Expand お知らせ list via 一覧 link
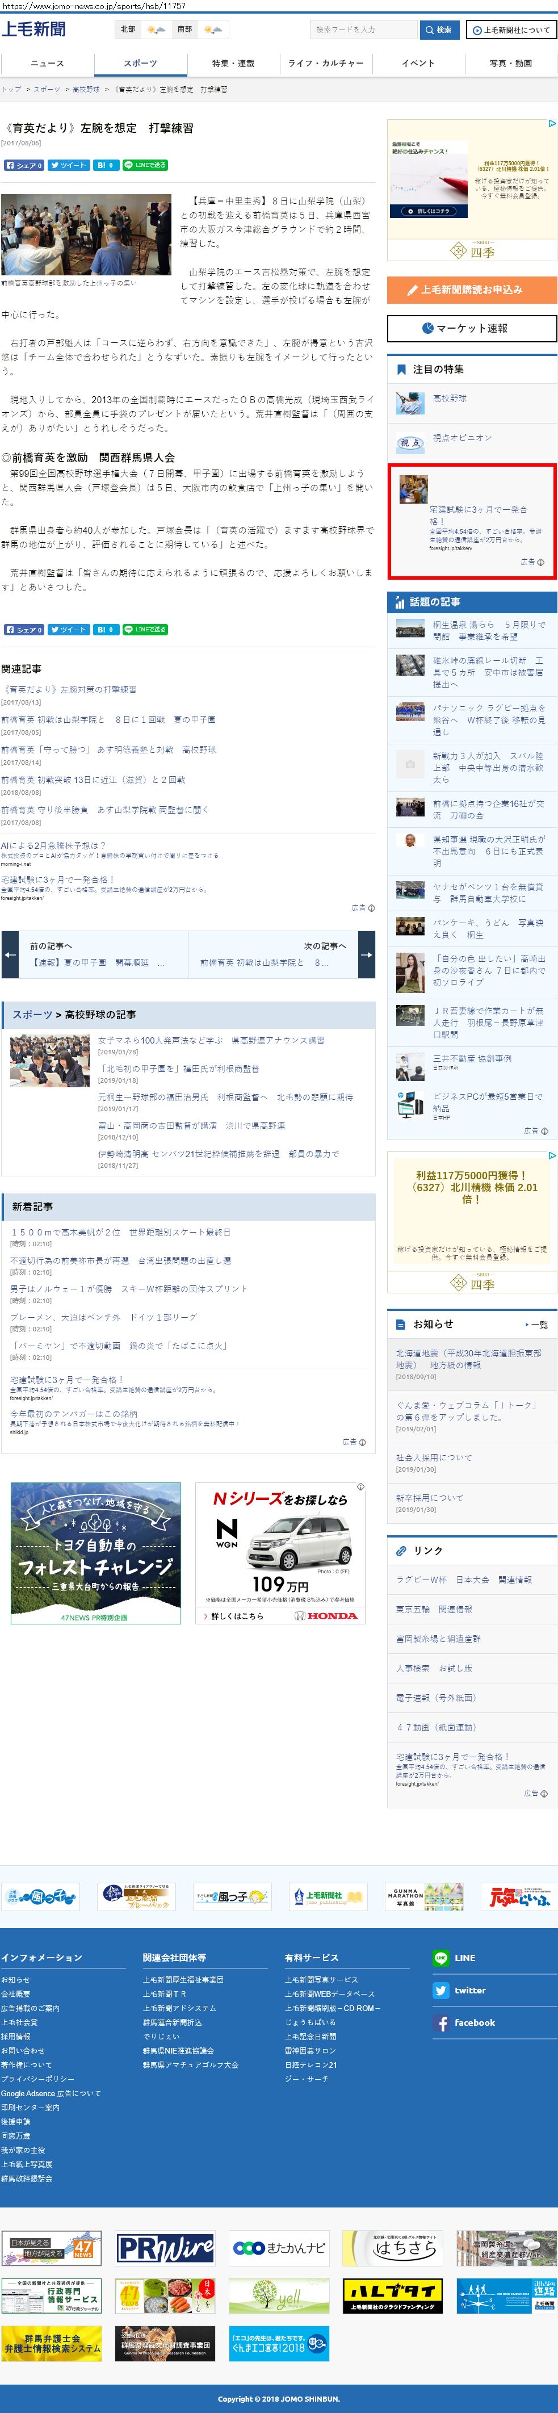This screenshot has height=2413, width=558. tap(538, 1325)
